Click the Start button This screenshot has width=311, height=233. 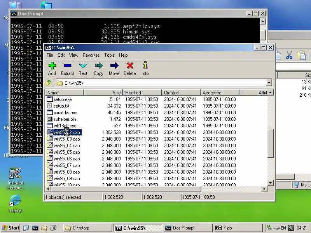point(11,228)
